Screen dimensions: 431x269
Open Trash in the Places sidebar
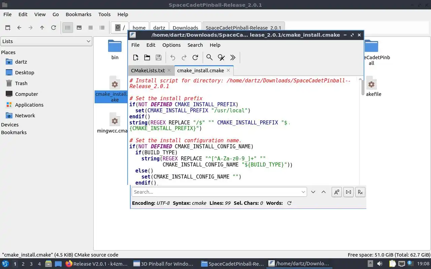coord(21,83)
